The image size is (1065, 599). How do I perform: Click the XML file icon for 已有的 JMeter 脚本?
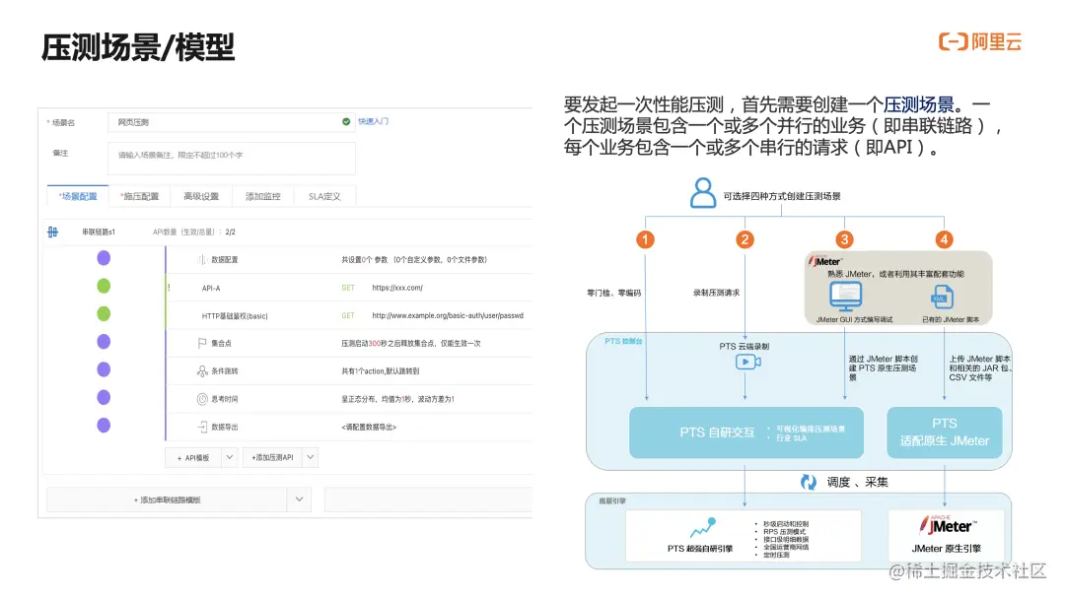(942, 298)
